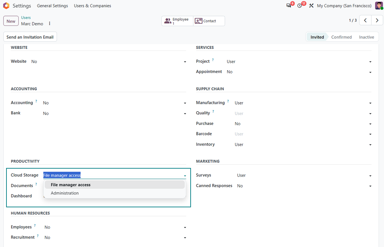
Task: Click the Cloud Storage field label
Action: (x=24, y=175)
